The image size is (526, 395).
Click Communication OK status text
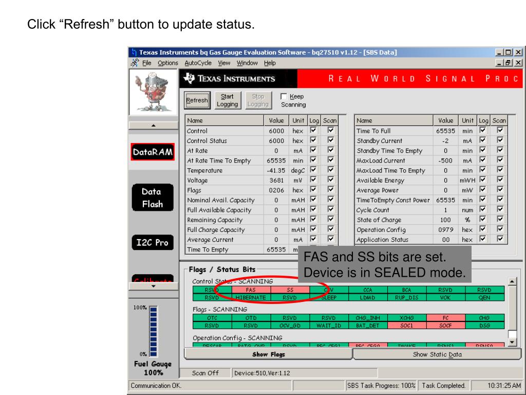[156, 386]
